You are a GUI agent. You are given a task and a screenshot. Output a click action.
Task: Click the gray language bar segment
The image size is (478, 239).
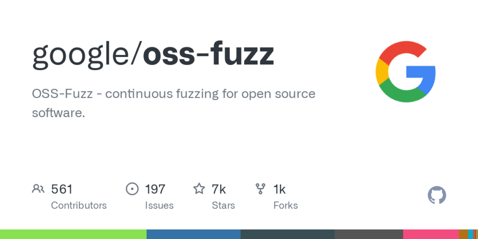coord(369,234)
